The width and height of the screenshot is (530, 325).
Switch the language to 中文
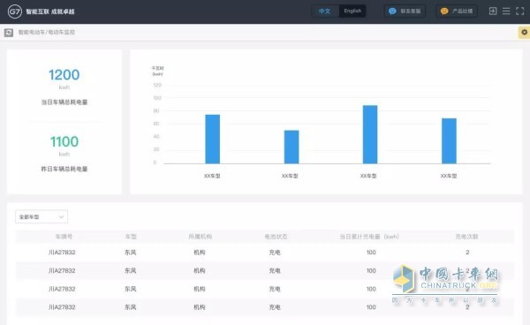(x=324, y=11)
